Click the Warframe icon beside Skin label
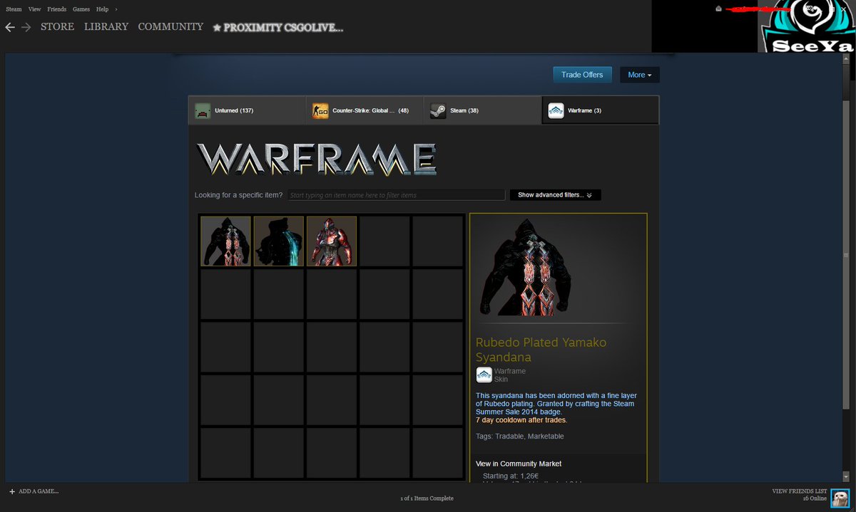This screenshot has height=512, width=856. (484, 375)
